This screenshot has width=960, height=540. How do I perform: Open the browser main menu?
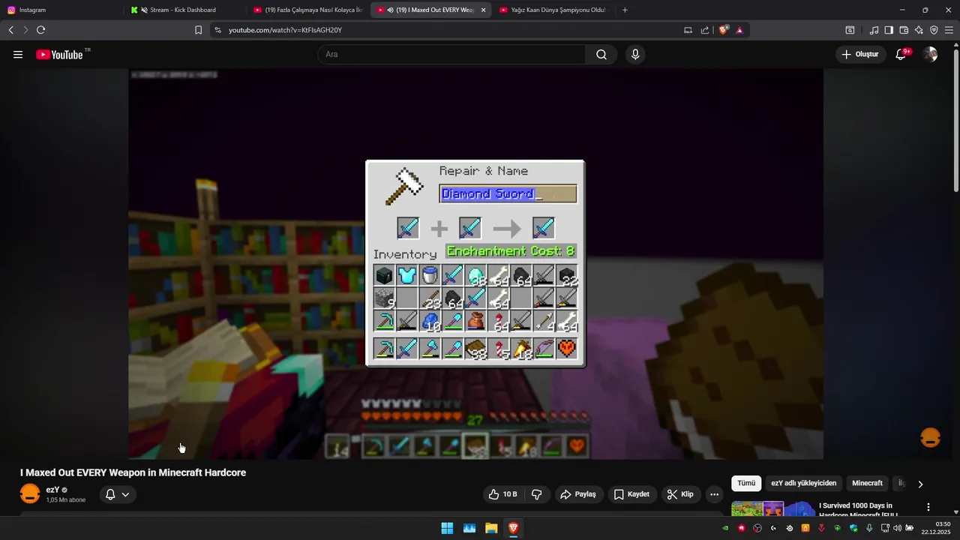[949, 30]
